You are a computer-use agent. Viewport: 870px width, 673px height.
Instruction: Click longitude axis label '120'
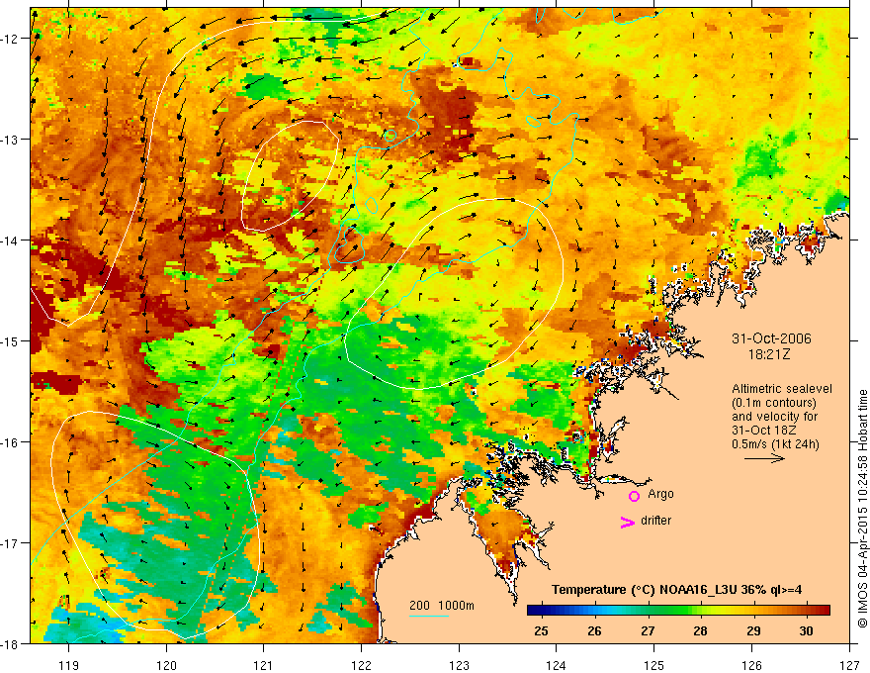click(x=166, y=665)
